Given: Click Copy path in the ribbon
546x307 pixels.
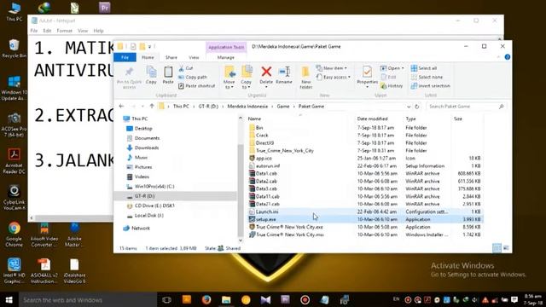Looking at the screenshot, I should click(193, 77).
